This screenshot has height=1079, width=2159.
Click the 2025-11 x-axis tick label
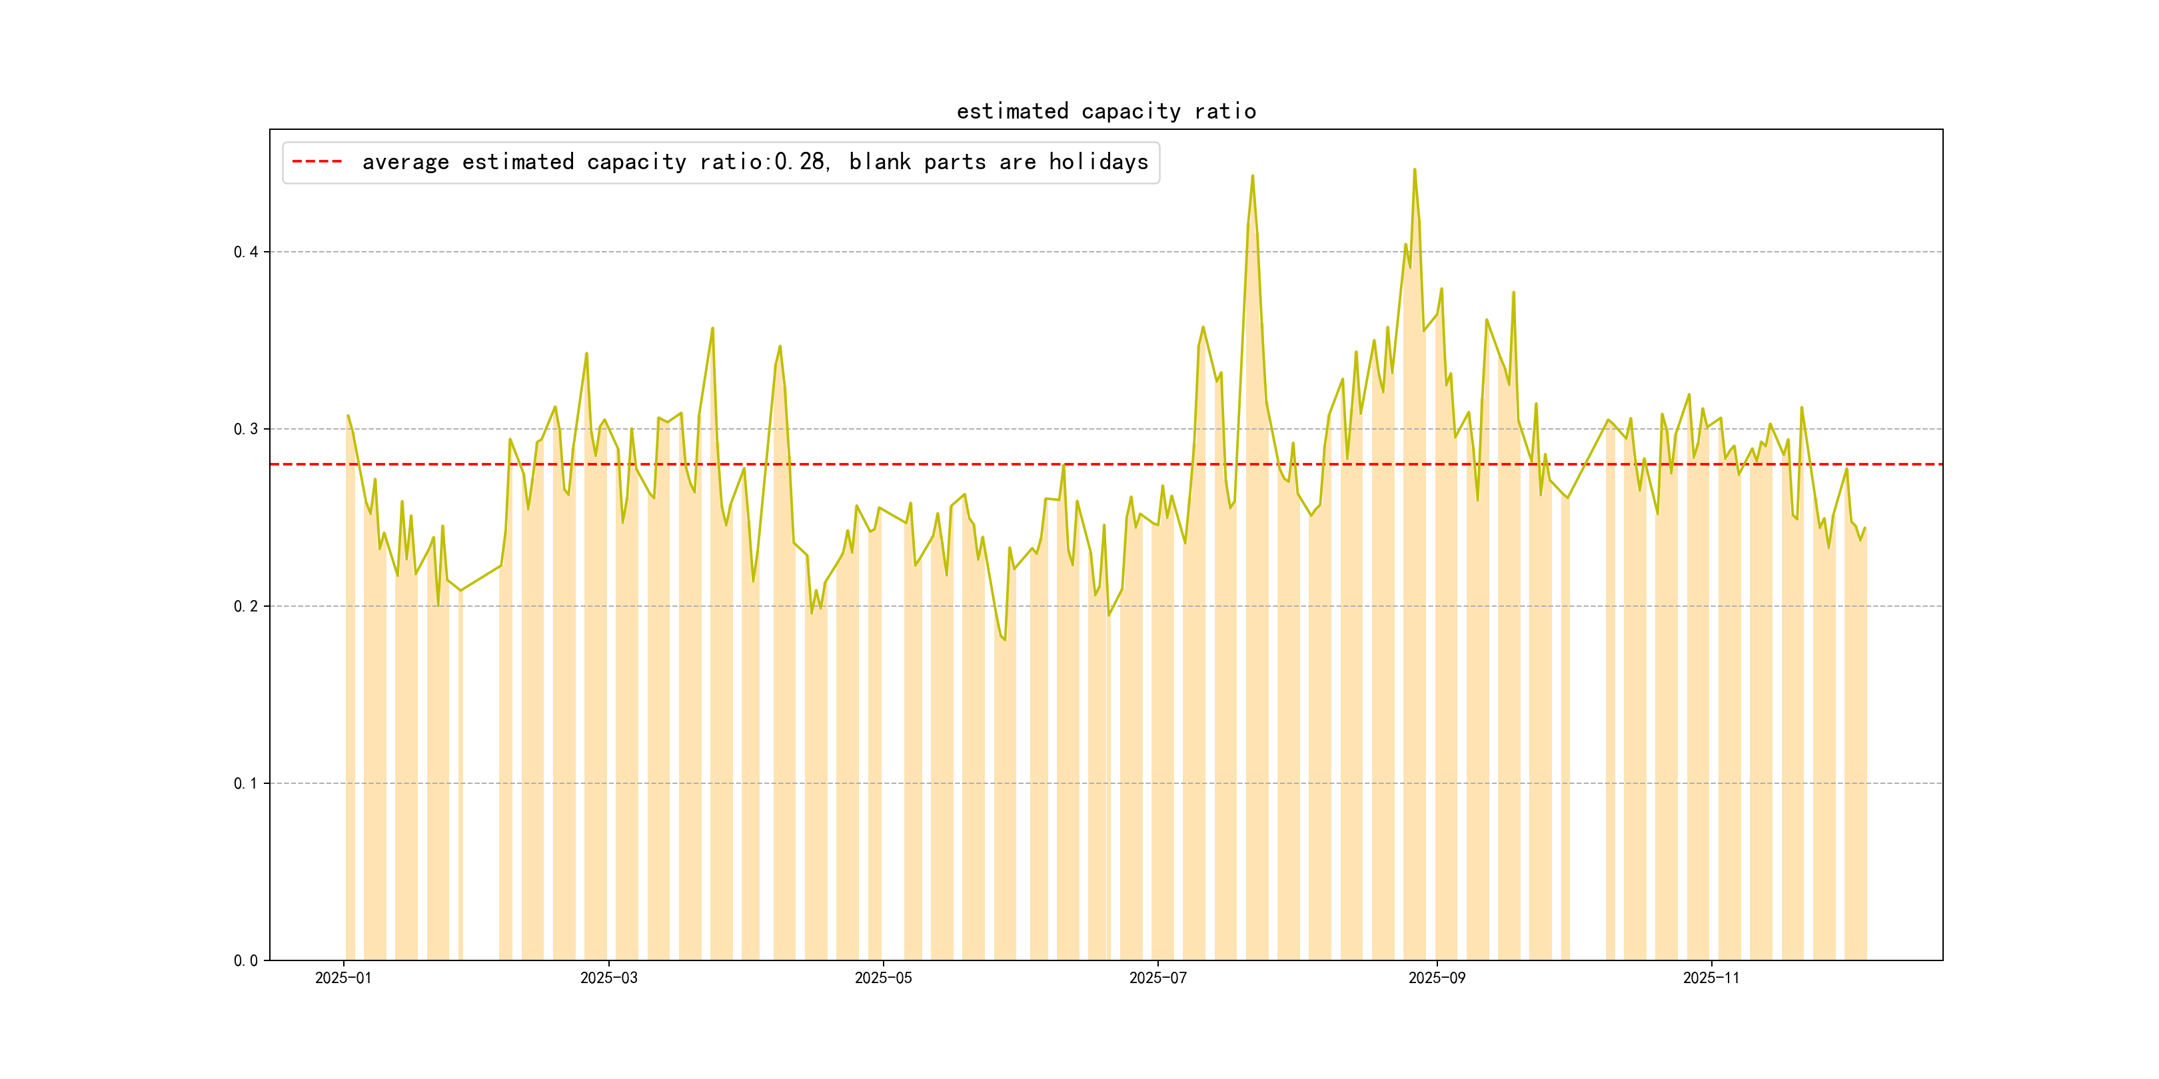point(1711,978)
